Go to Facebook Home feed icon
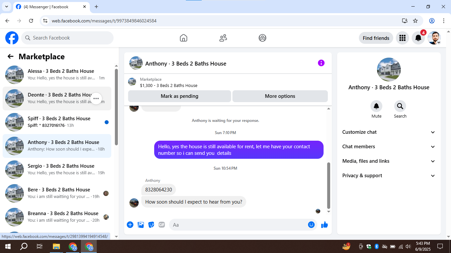 [x=184, y=38]
